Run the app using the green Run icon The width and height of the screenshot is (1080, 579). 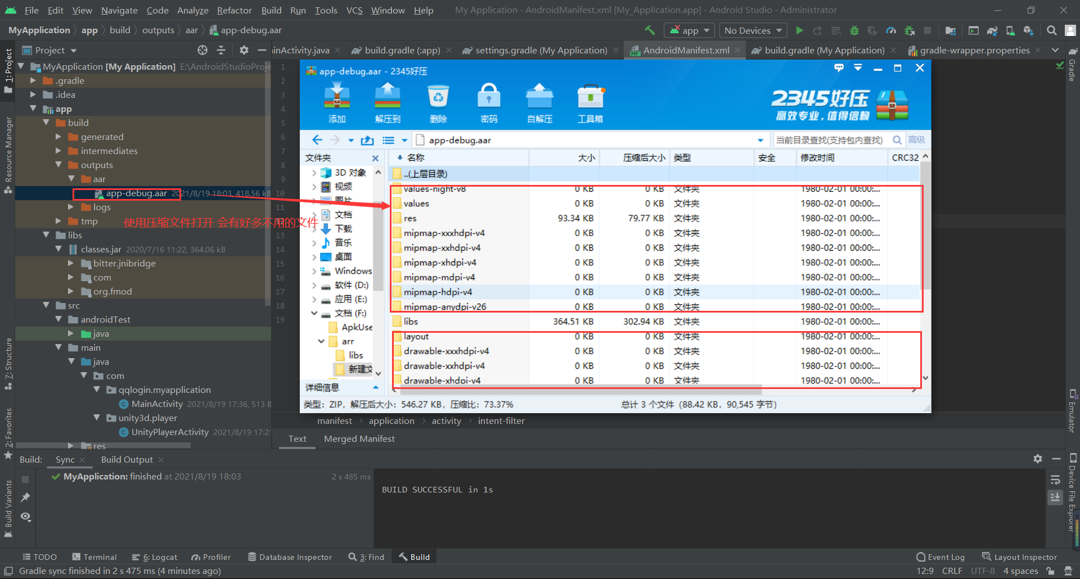pos(800,30)
